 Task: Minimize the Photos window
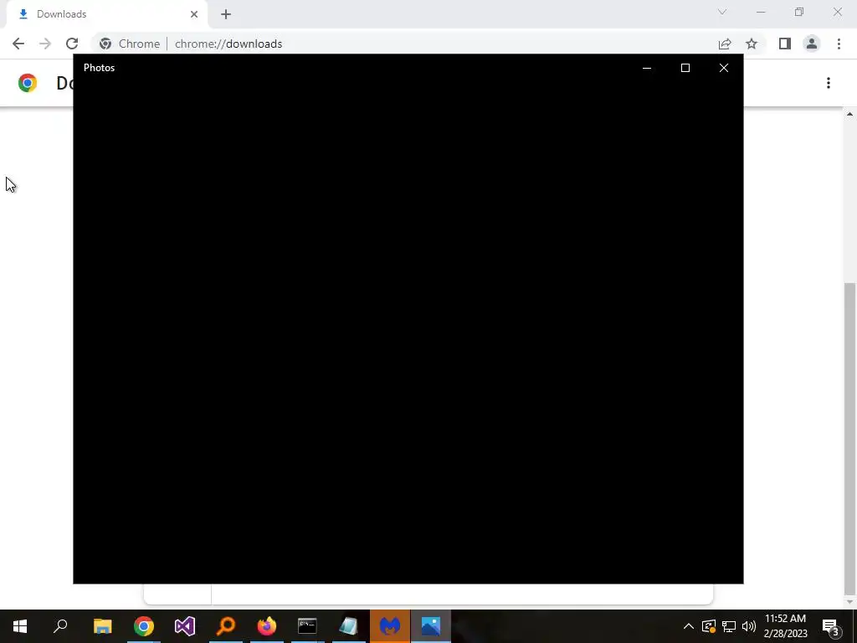click(647, 68)
